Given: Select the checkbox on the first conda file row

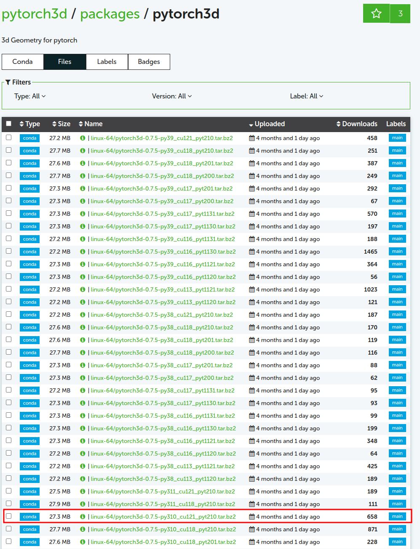Looking at the screenshot, I should tap(9, 138).
